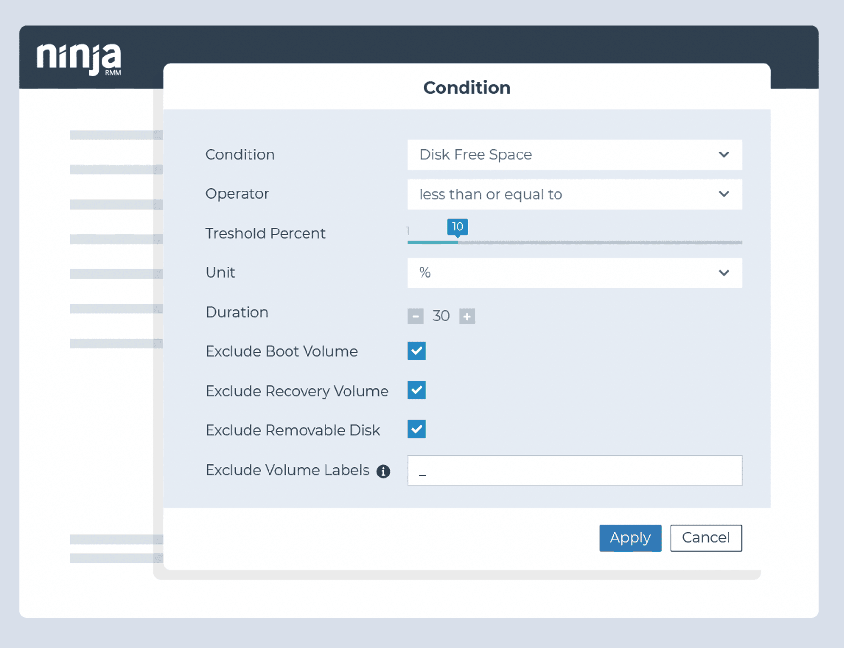Click the chevron on the Unit dropdown
This screenshot has width=844, height=648.
click(724, 273)
